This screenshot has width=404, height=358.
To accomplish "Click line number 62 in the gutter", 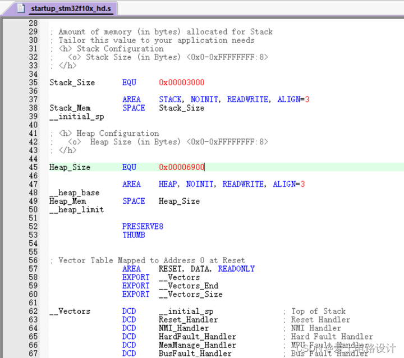I will (33, 311).
